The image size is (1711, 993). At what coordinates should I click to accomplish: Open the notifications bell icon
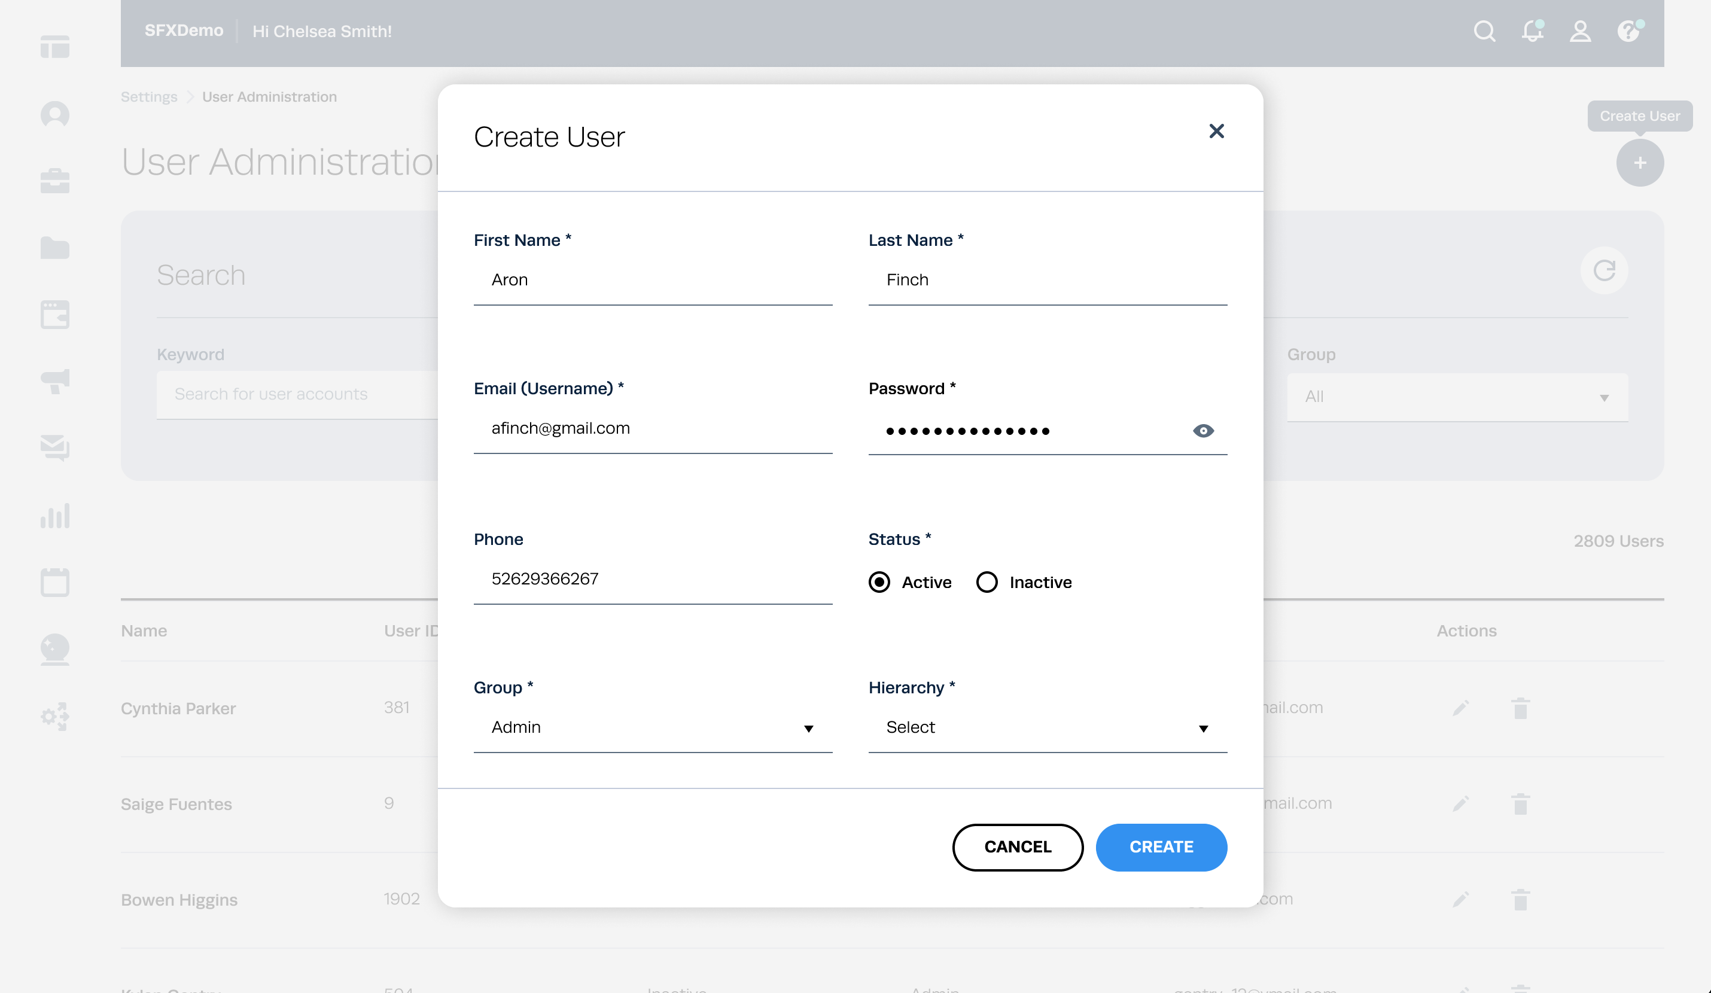coord(1532,31)
